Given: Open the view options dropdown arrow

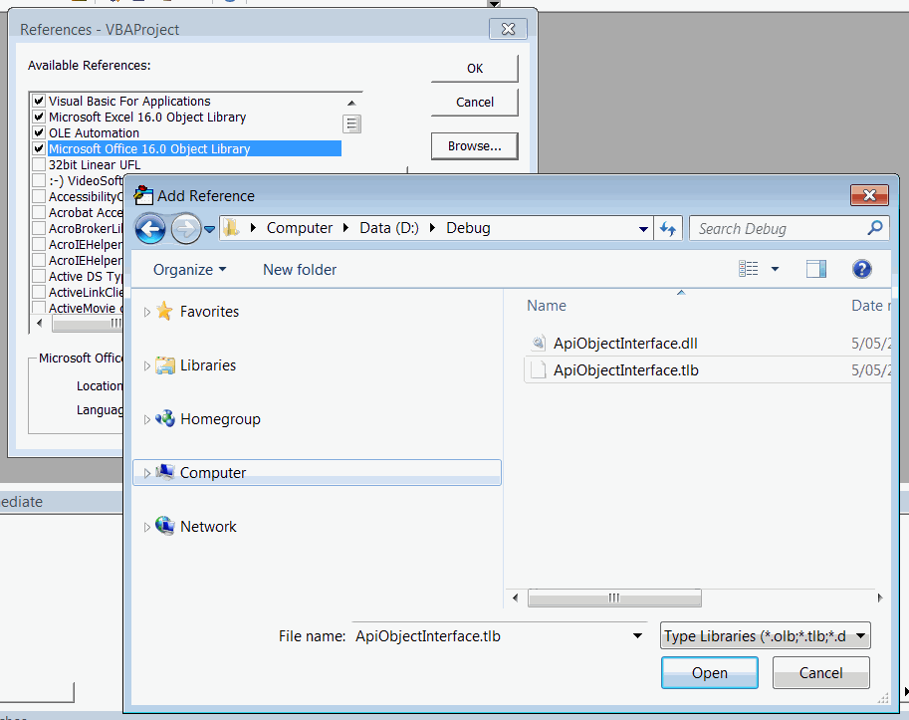Looking at the screenshot, I should point(775,269).
